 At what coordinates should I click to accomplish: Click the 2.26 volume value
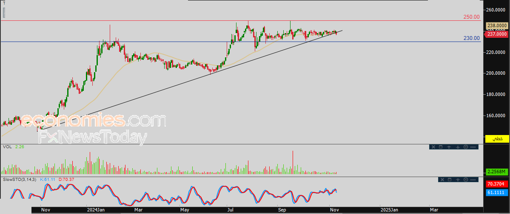pos(20,147)
